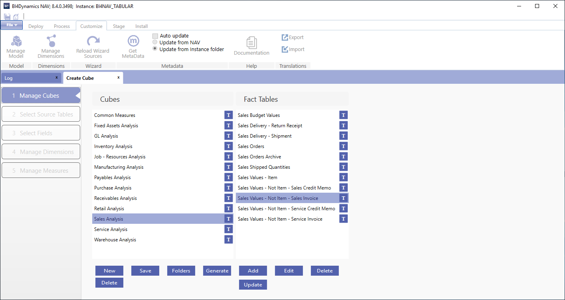Click Delete button under cubes list
Image resolution: width=565 pixels, height=300 pixels.
coord(109,283)
